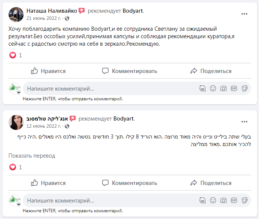This screenshot has height=219, width=259.
Task: Focus the comment field under the second post
Action: [109, 200]
